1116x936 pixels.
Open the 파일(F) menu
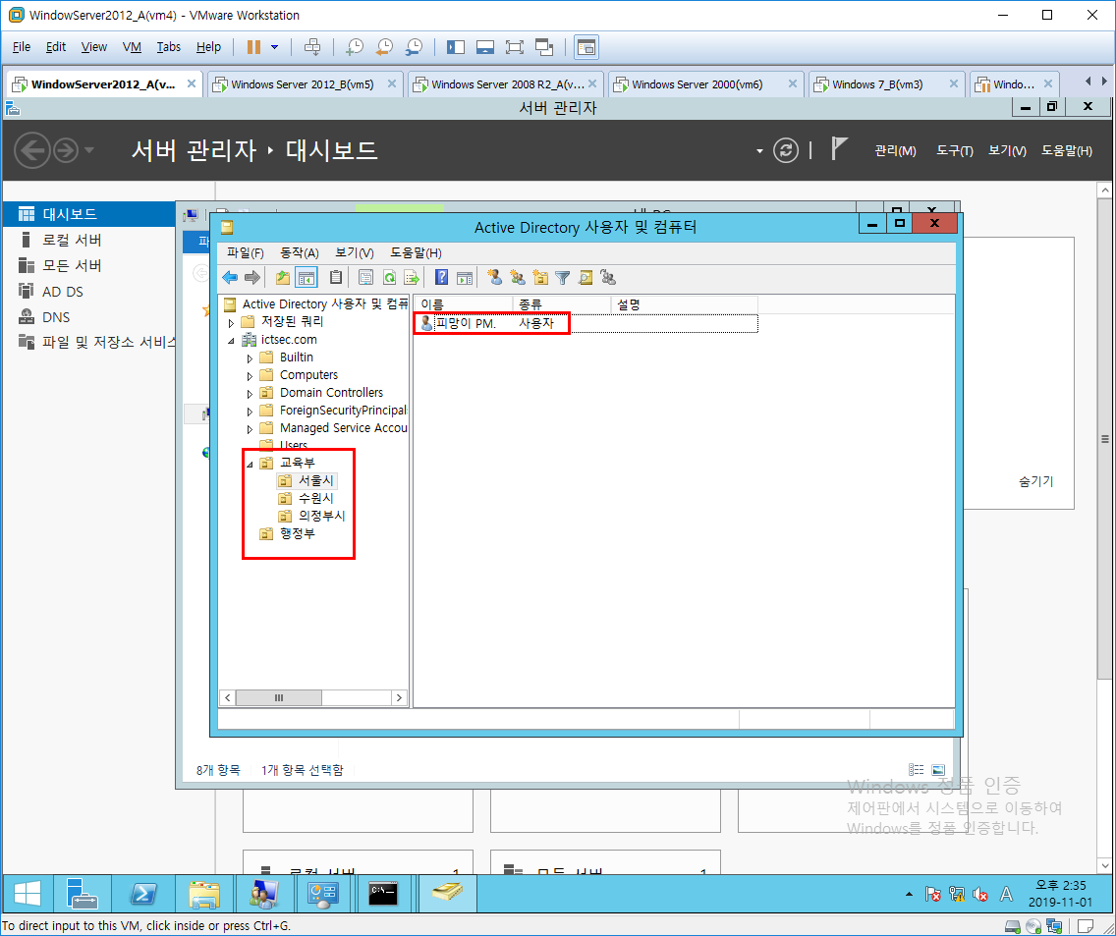click(x=245, y=252)
